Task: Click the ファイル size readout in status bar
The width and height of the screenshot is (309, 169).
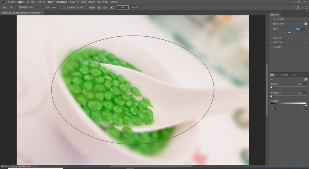Action: (x=21, y=166)
